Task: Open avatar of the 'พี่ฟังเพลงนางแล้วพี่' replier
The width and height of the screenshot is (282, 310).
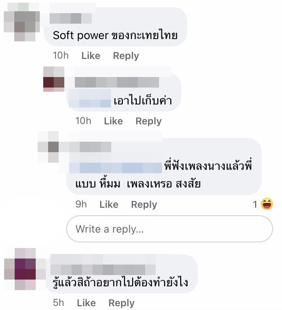Action: [x=48, y=147]
